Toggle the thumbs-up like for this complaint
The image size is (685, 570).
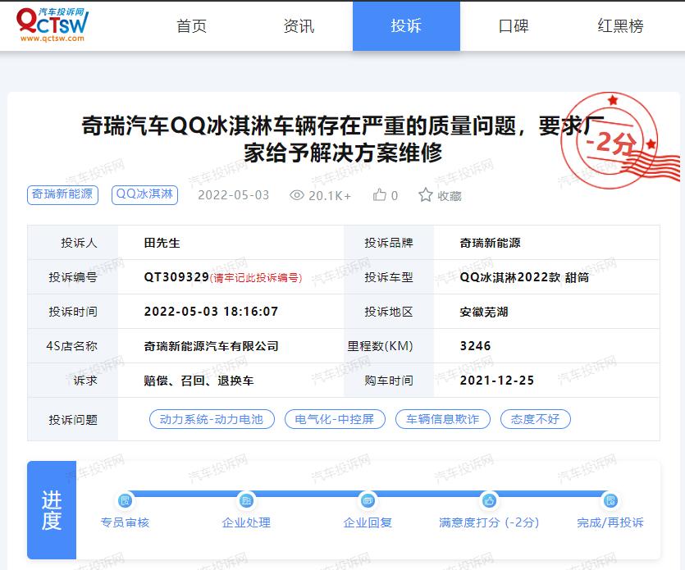click(381, 195)
